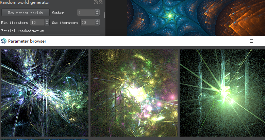This screenshot has width=265, height=140.
Task: Click the New random worlds button
Action: pyautogui.click(x=26, y=13)
